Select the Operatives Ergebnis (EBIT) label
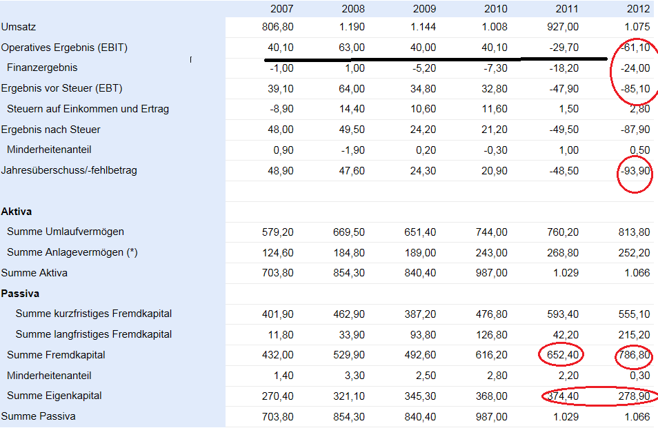The image size is (658, 428). click(64, 48)
